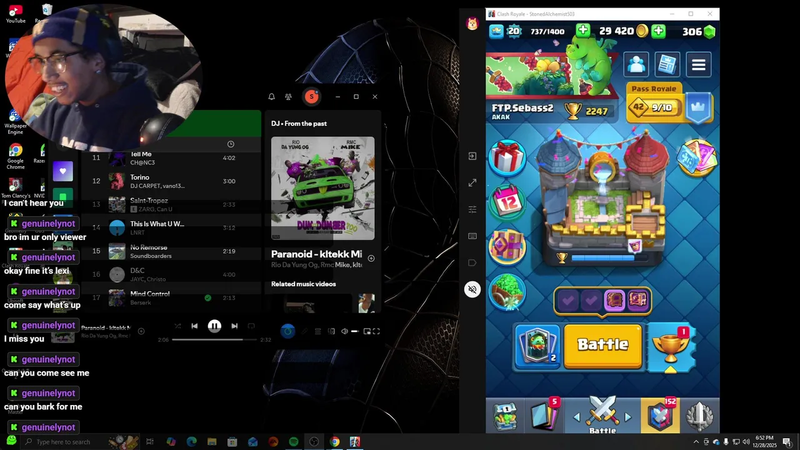The image size is (800, 450).
Task: Switch to the Clan shield tab
Action: [660, 416]
